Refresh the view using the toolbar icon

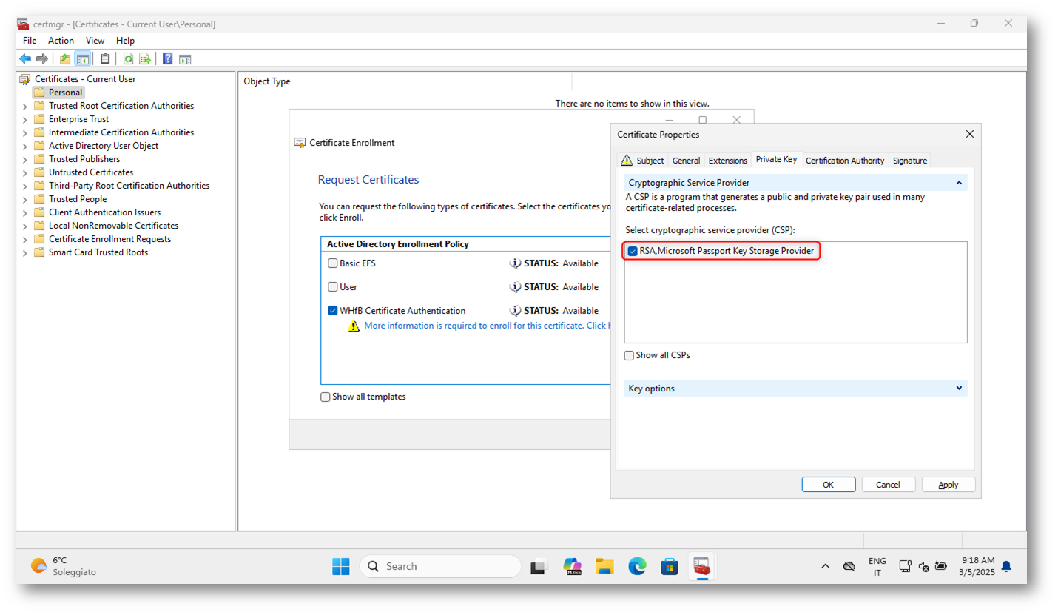point(128,58)
